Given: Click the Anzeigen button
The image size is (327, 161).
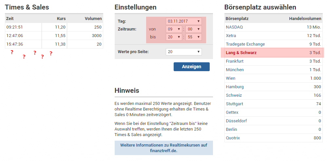Looking at the screenshot, I should pos(191,67).
